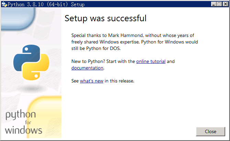Follow the what's new link
The image size is (230, 141).
(x=92, y=81)
